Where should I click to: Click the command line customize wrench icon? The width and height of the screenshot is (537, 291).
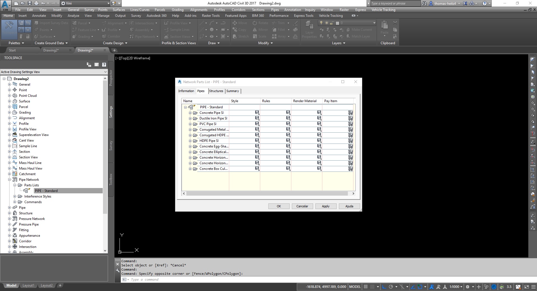[118, 270]
